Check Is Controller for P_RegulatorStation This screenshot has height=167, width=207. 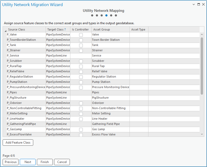pos(81,77)
